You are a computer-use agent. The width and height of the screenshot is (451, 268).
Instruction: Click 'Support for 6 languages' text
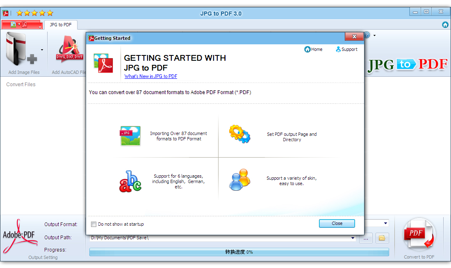coord(178,181)
